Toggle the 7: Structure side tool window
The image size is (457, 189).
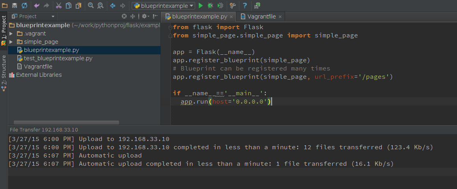(4, 73)
